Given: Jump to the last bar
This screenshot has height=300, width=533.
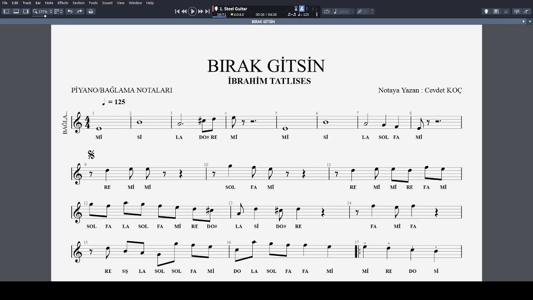Looking at the screenshot, I should click(x=207, y=12).
